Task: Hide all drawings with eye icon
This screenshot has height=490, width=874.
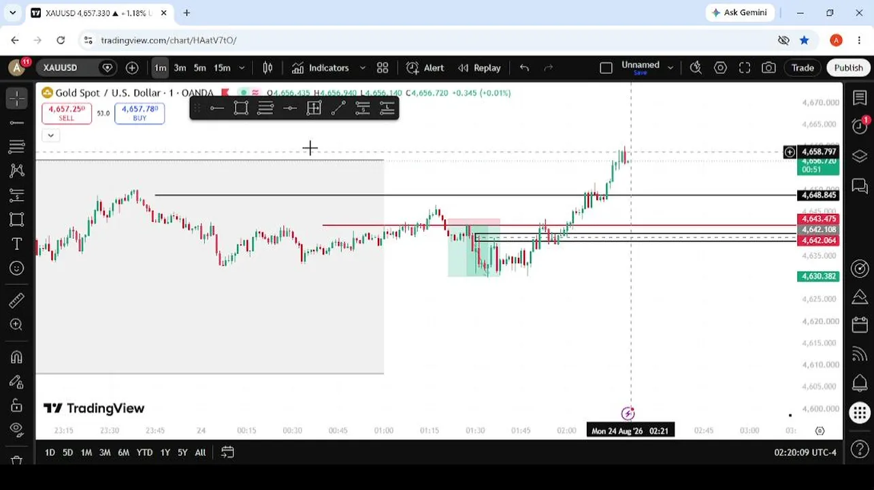Action: [17, 430]
